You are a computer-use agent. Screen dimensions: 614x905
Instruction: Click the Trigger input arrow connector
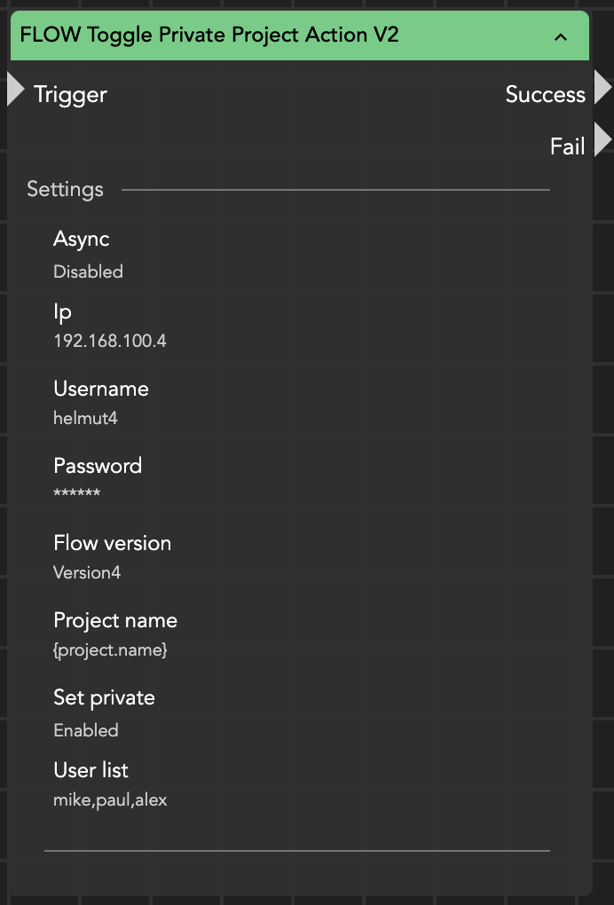[x=15, y=90]
